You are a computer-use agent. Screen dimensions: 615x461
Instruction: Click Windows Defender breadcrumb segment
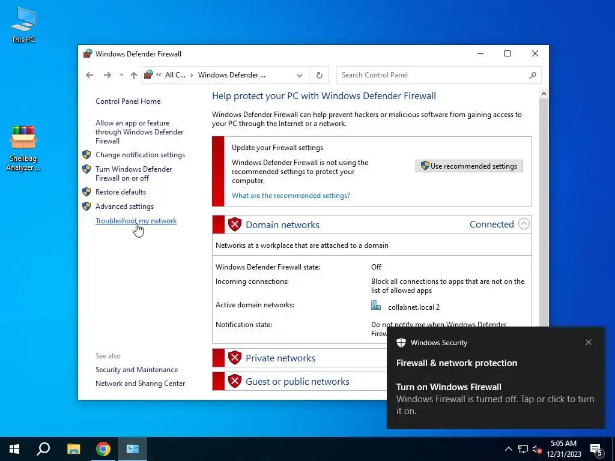coord(231,75)
